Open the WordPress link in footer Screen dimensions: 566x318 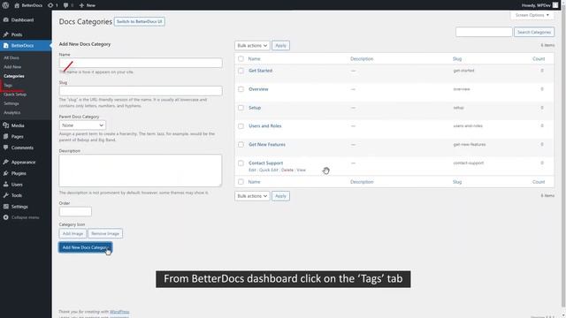coord(119,312)
